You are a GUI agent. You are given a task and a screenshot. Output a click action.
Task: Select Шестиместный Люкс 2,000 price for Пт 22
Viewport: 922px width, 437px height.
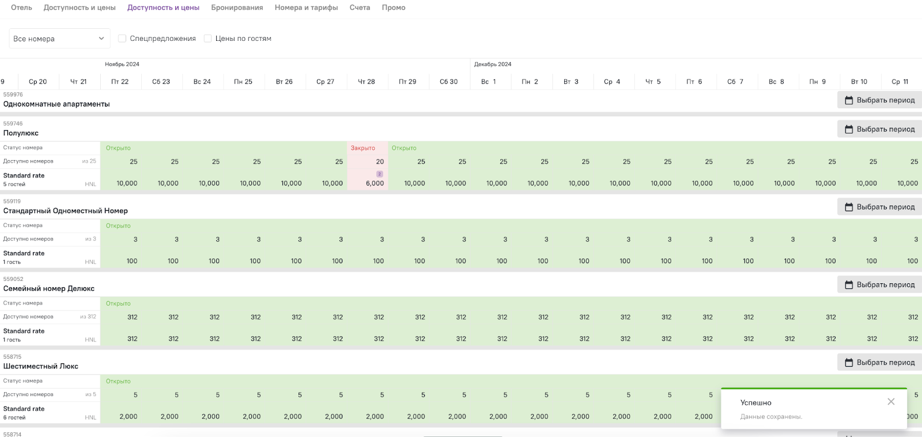tap(129, 416)
